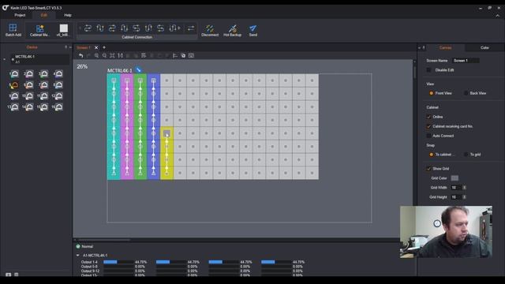The width and height of the screenshot is (505, 284).
Task: Select the Back View radio button
Action: (466, 93)
